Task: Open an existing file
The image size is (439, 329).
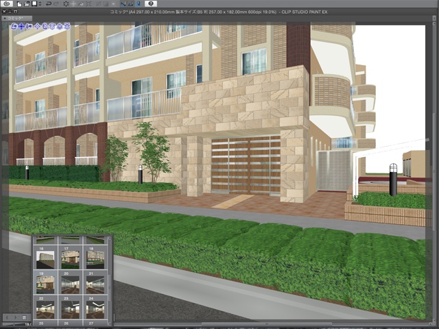Action: [27, 3]
